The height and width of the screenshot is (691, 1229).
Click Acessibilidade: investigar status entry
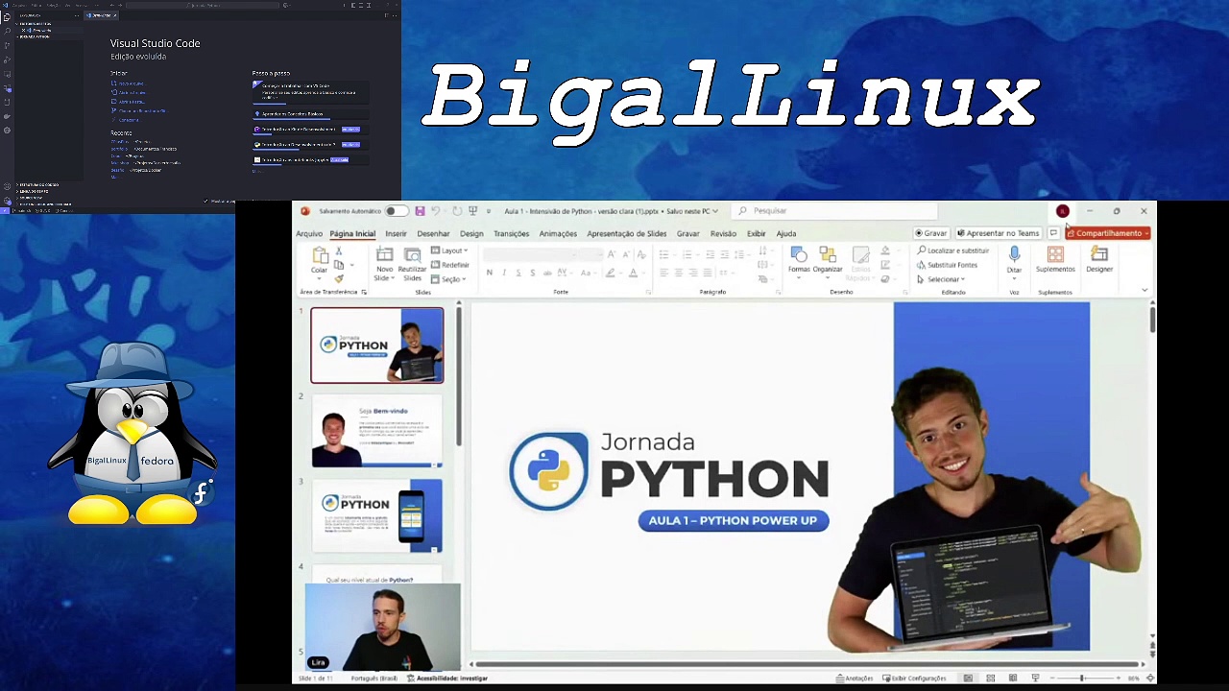pyautogui.click(x=447, y=679)
